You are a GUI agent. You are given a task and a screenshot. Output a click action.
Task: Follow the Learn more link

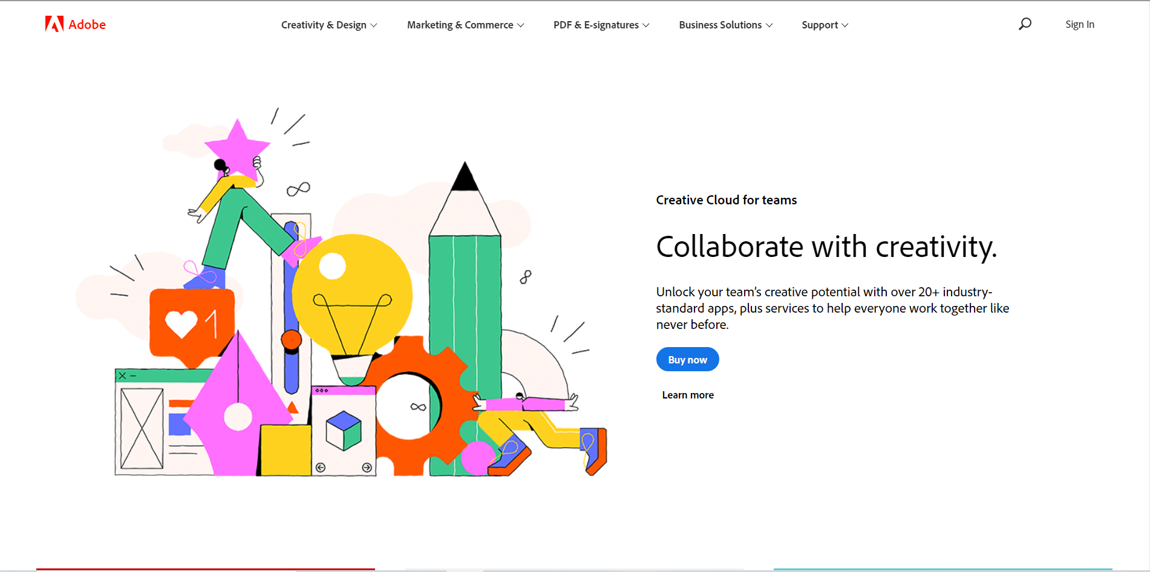tap(688, 395)
